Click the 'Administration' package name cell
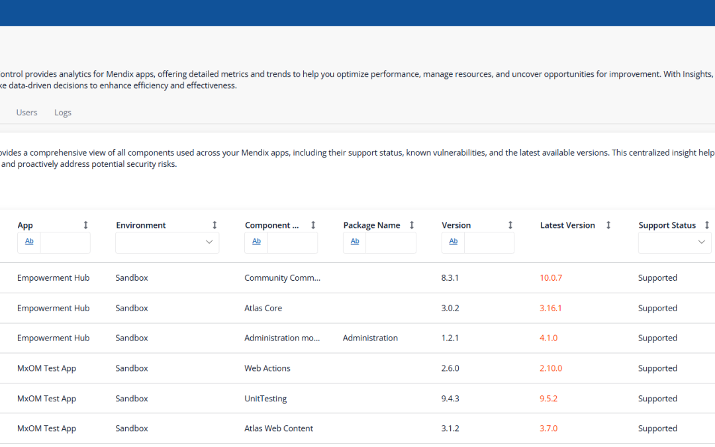The width and height of the screenshot is (715, 447). (370, 338)
